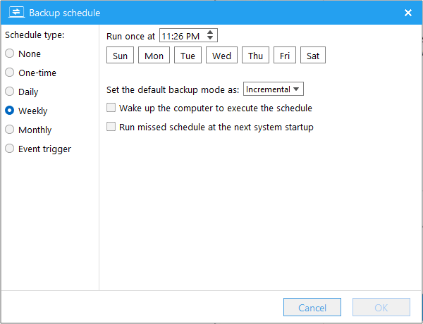This screenshot has width=423, height=324.
Task: Check Run missed schedule at next startup
Action: (x=111, y=127)
